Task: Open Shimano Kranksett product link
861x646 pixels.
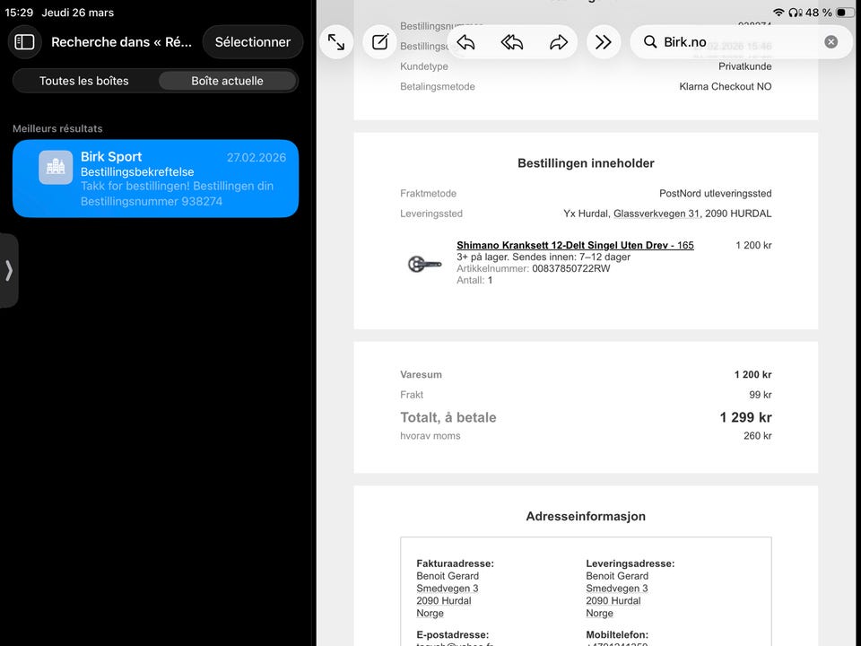Action: click(x=575, y=245)
